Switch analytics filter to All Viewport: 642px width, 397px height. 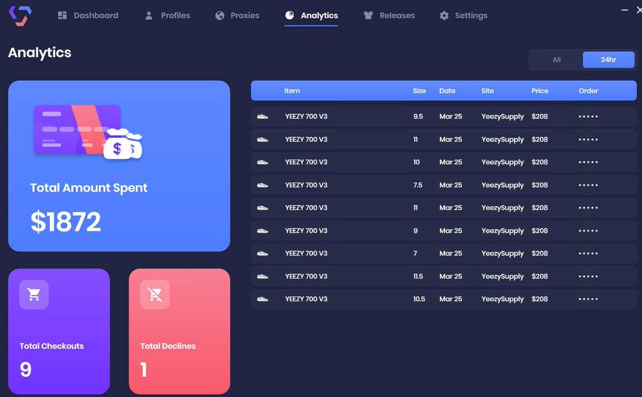(x=556, y=60)
